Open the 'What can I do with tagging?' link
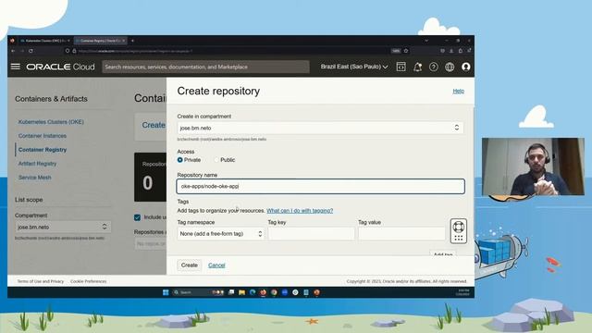The image size is (592, 333). (x=300, y=211)
